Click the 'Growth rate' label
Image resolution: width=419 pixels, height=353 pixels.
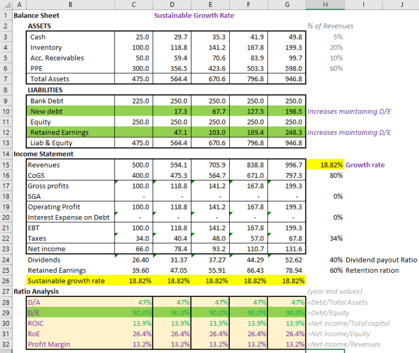(365, 165)
